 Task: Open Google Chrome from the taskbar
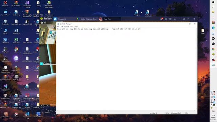pyautogui.click(x=213, y=49)
